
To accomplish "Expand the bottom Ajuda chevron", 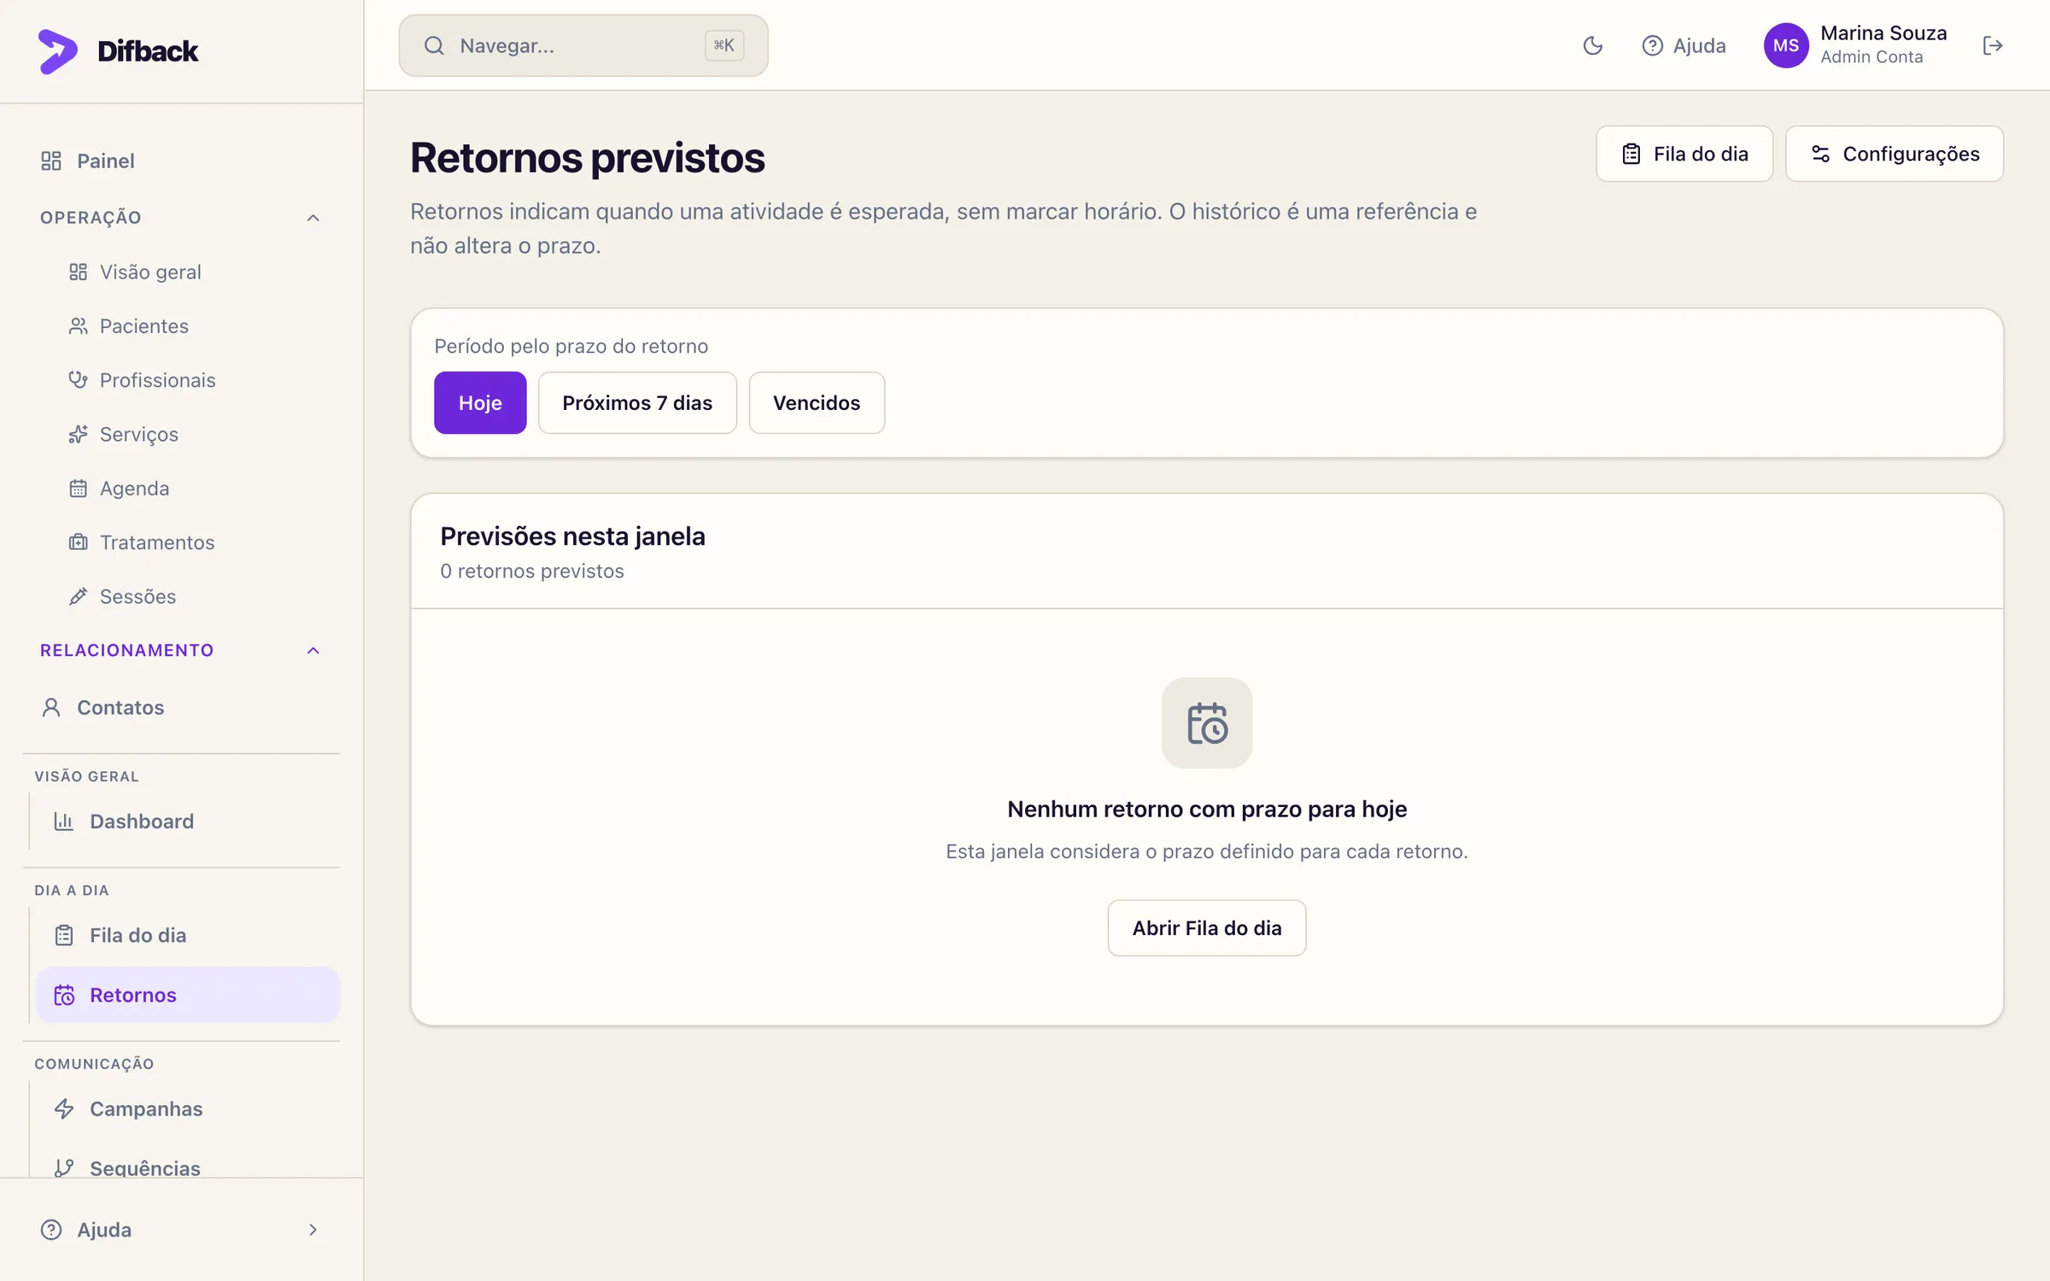I will (x=313, y=1230).
